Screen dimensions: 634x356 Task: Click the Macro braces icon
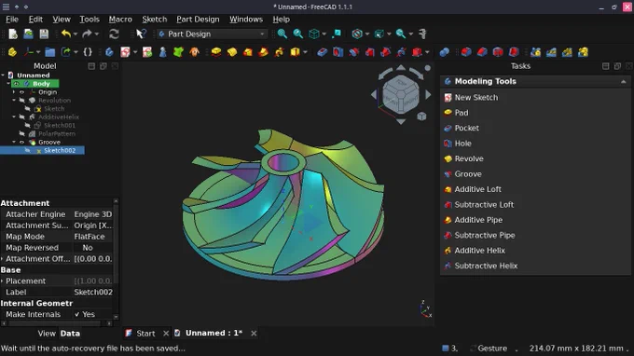click(x=88, y=52)
